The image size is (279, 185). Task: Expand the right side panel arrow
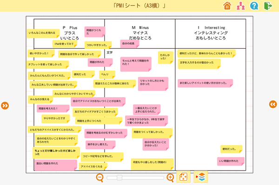click(x=273, y=104)
